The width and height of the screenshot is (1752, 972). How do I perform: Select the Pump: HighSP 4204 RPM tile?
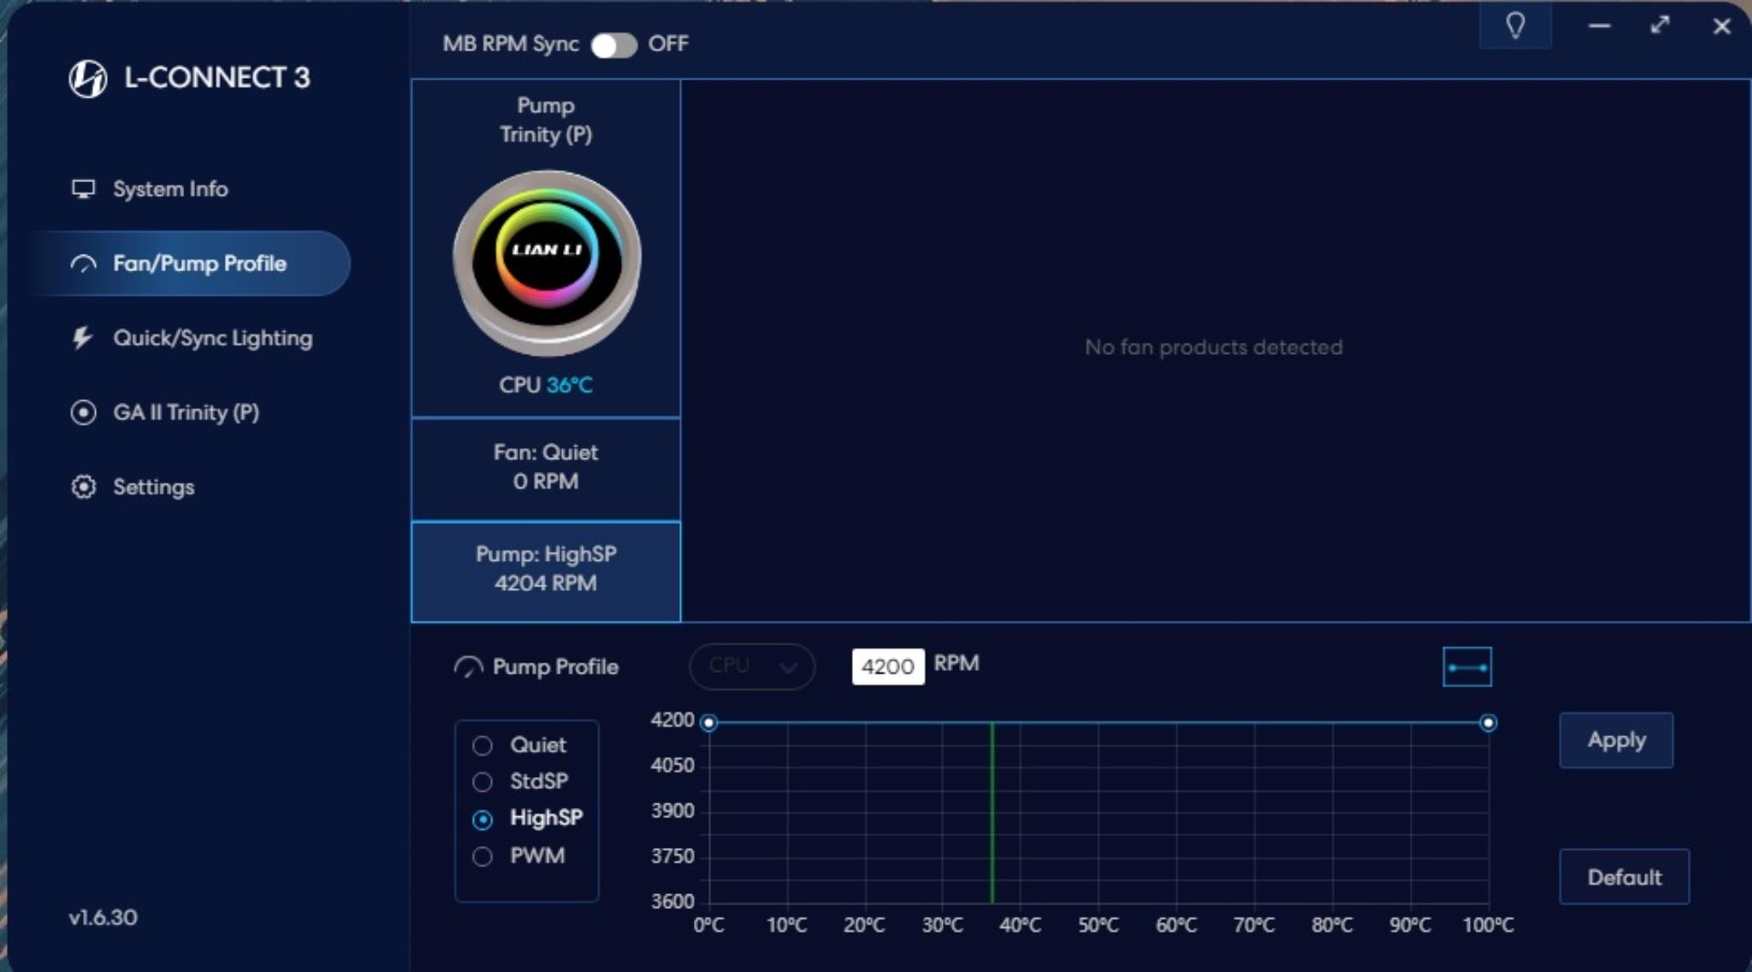[x=546, y=571]
